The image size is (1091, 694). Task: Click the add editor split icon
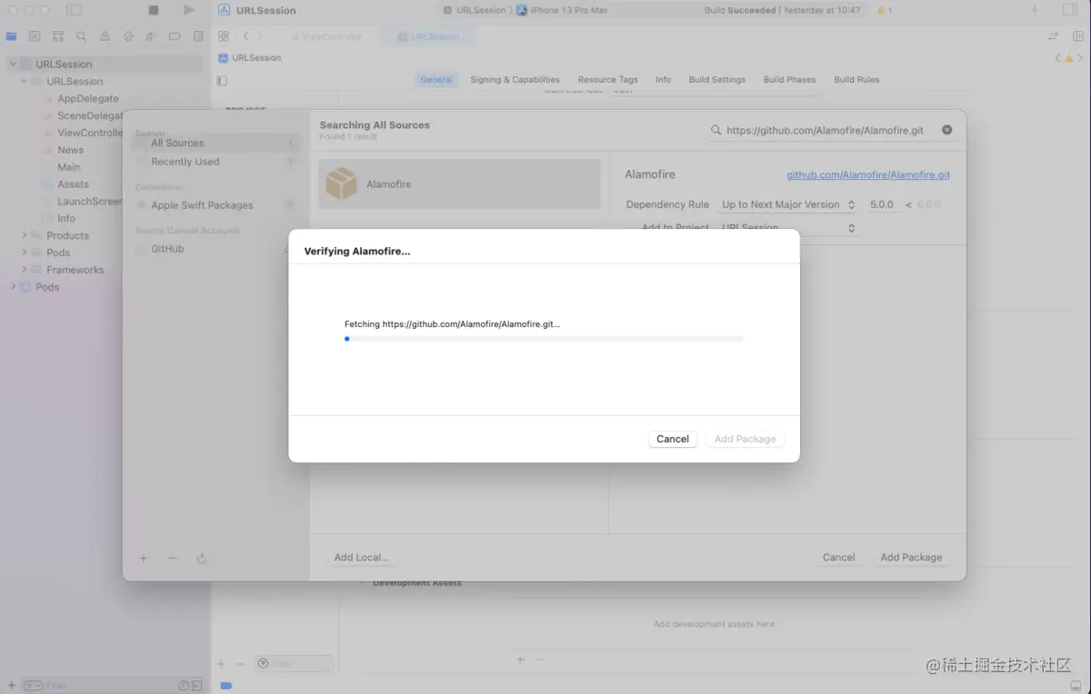(x=1076, y=36)
